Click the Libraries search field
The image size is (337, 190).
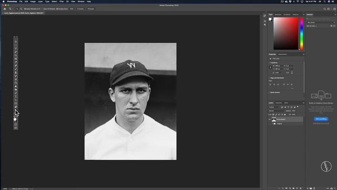pos(321,19)
